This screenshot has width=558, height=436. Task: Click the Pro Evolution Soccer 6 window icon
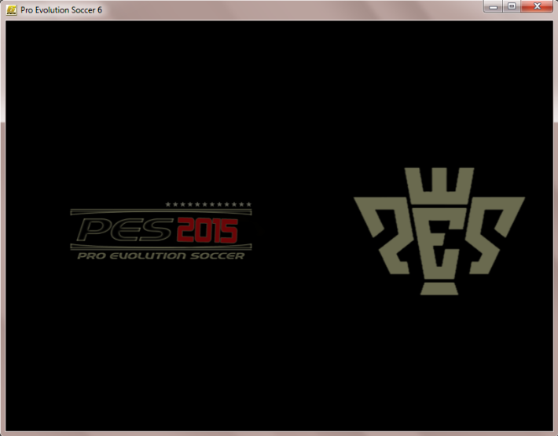coord(11,10)
